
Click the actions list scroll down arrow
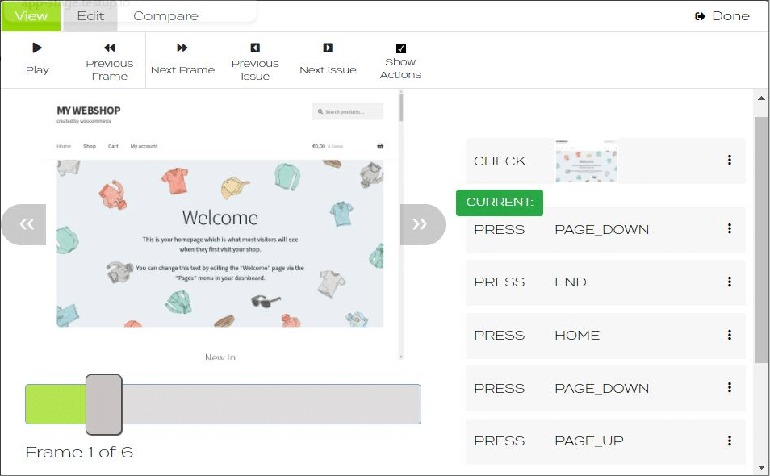(761, 468)
